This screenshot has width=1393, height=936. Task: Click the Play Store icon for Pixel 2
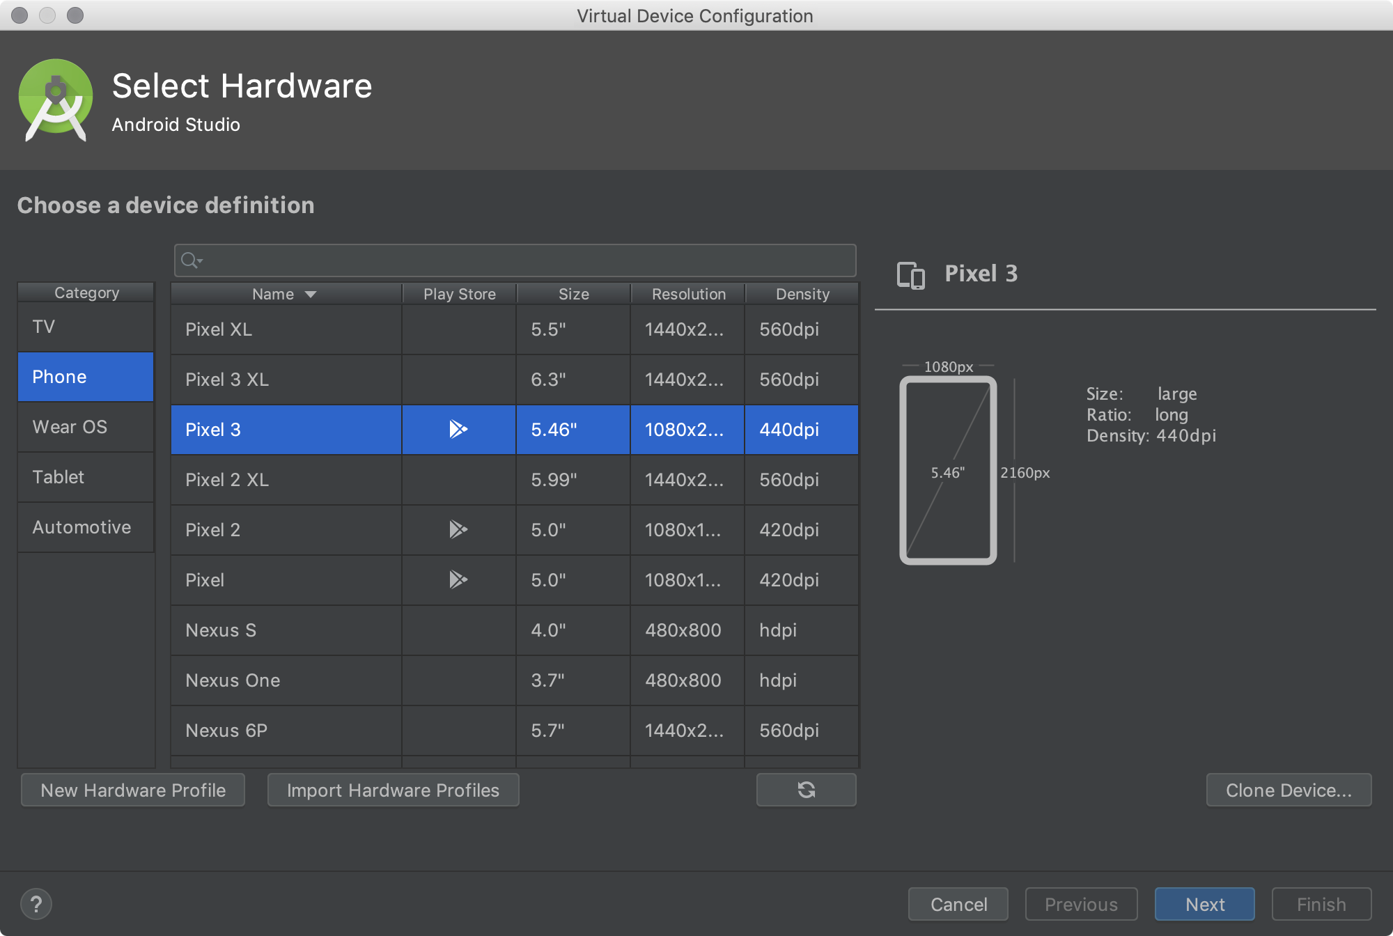click(458, 529)
